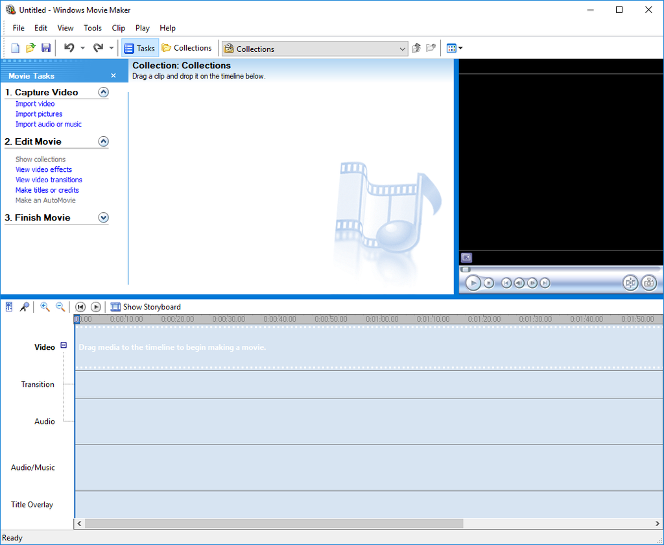Open the Collections dropdown list

point(403,48)
